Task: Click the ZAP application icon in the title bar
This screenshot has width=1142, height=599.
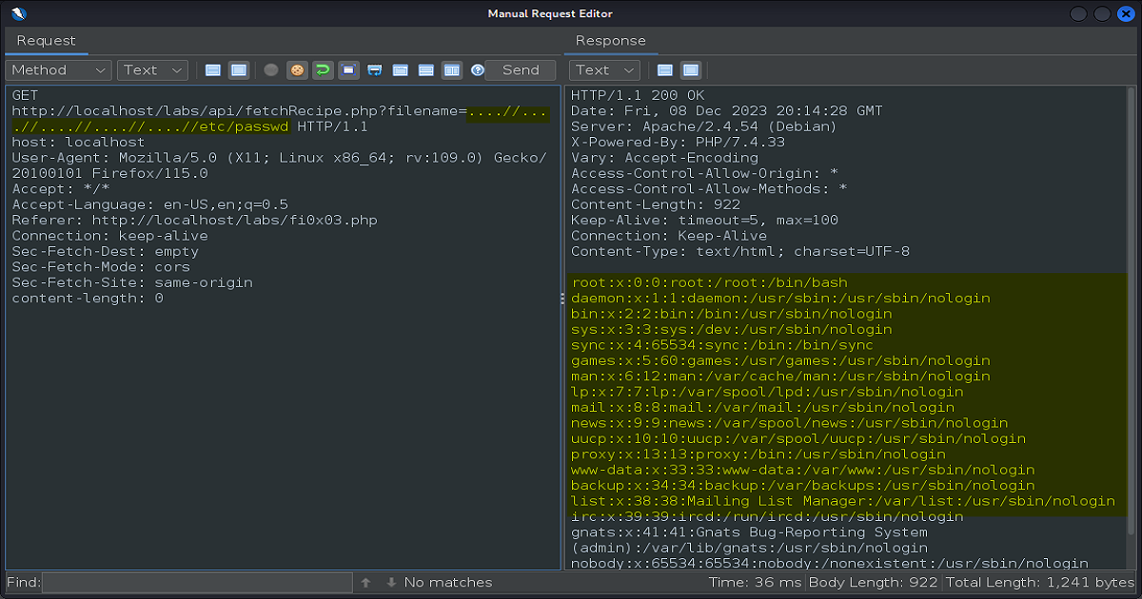Action: point(19,13)
